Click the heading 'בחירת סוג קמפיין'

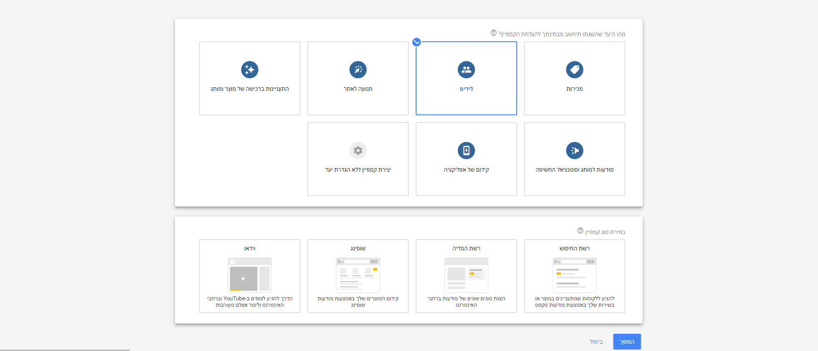(x=605, y=232)
